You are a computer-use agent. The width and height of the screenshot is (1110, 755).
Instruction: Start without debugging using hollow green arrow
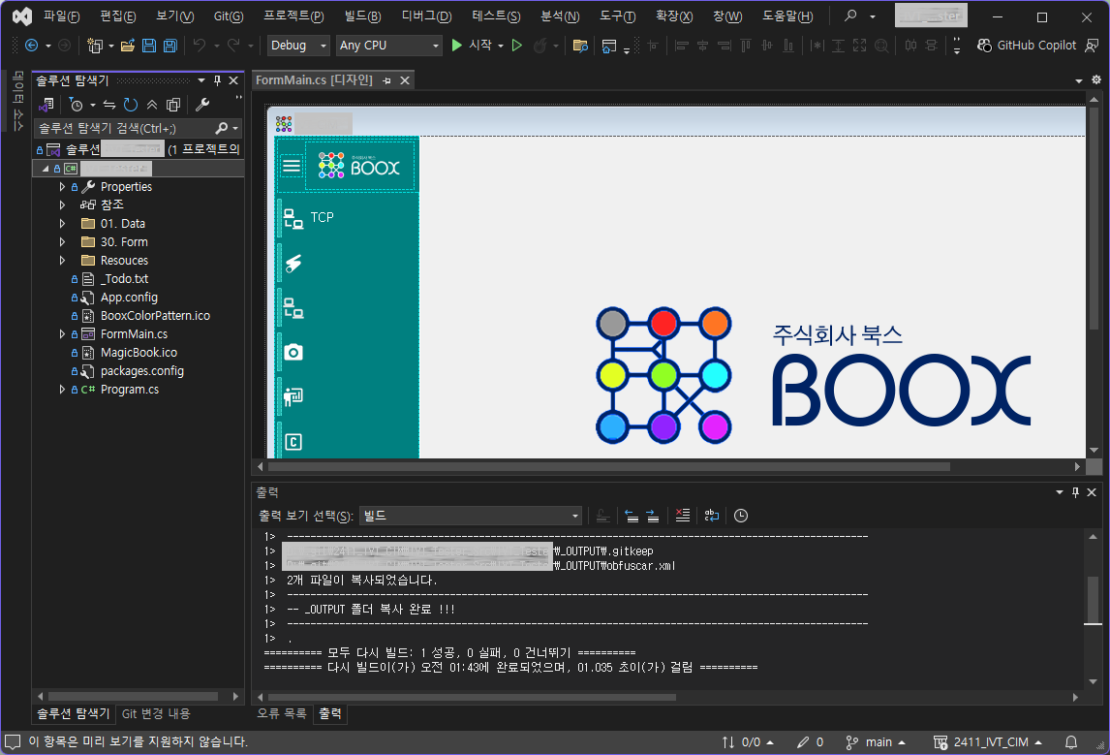(x=517, y=46)
